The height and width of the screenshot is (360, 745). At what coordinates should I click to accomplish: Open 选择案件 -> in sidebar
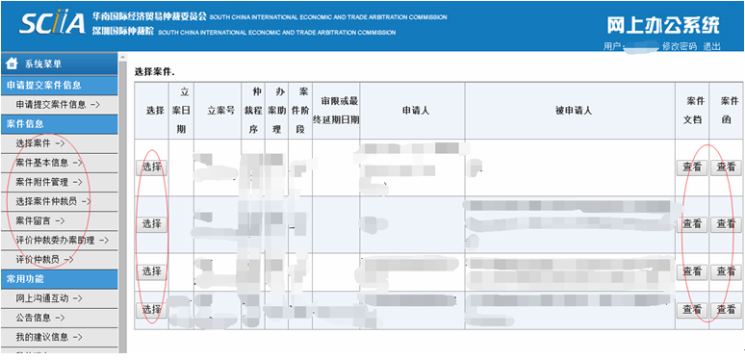[x=59, y=143]
